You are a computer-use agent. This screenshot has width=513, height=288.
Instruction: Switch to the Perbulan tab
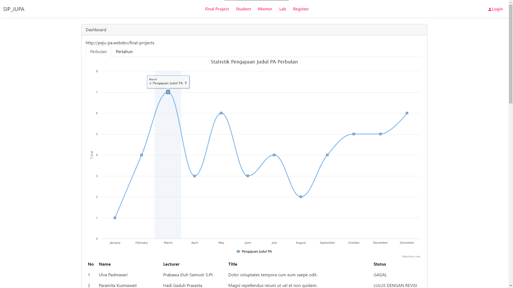click(98, 51)
